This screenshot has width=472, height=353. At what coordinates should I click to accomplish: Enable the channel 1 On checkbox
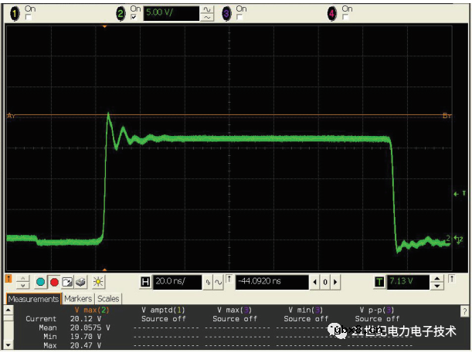point(29,17)
